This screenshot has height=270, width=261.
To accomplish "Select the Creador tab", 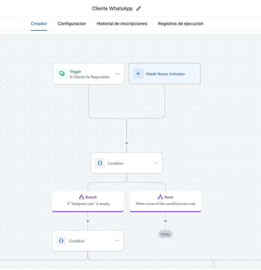I will pyautogui.click(x=39, y=24).
